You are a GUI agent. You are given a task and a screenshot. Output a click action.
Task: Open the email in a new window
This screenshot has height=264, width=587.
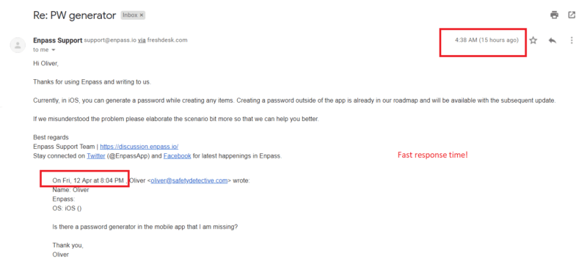(x=572, y=15)
